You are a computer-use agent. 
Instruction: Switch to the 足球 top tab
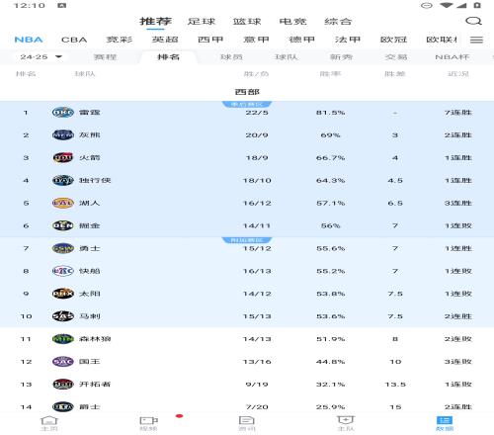coord(202,22)
